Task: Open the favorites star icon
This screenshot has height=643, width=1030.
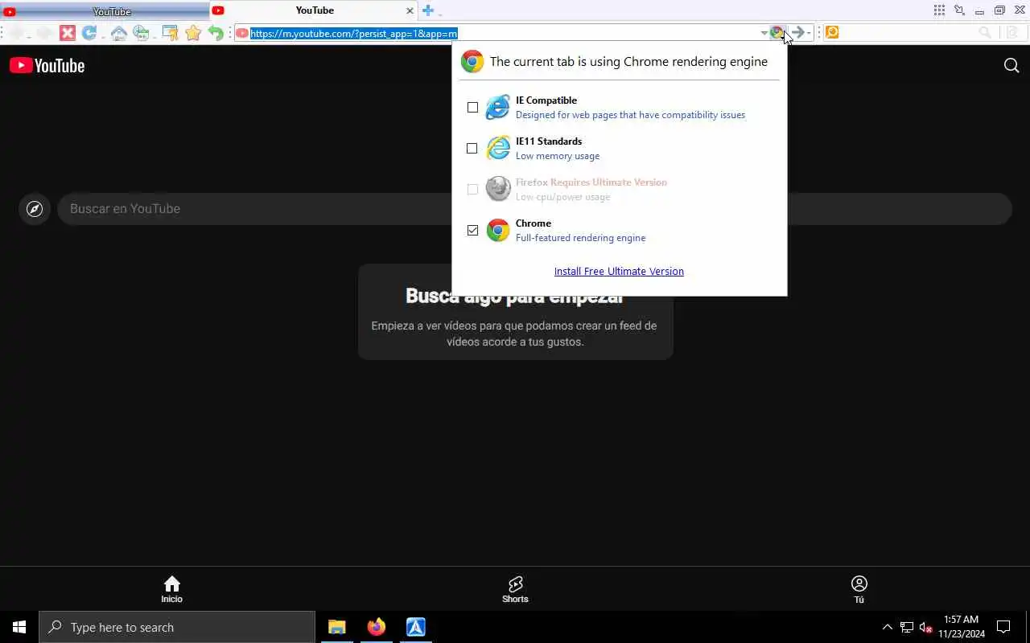Action: [x=193, y=33]
